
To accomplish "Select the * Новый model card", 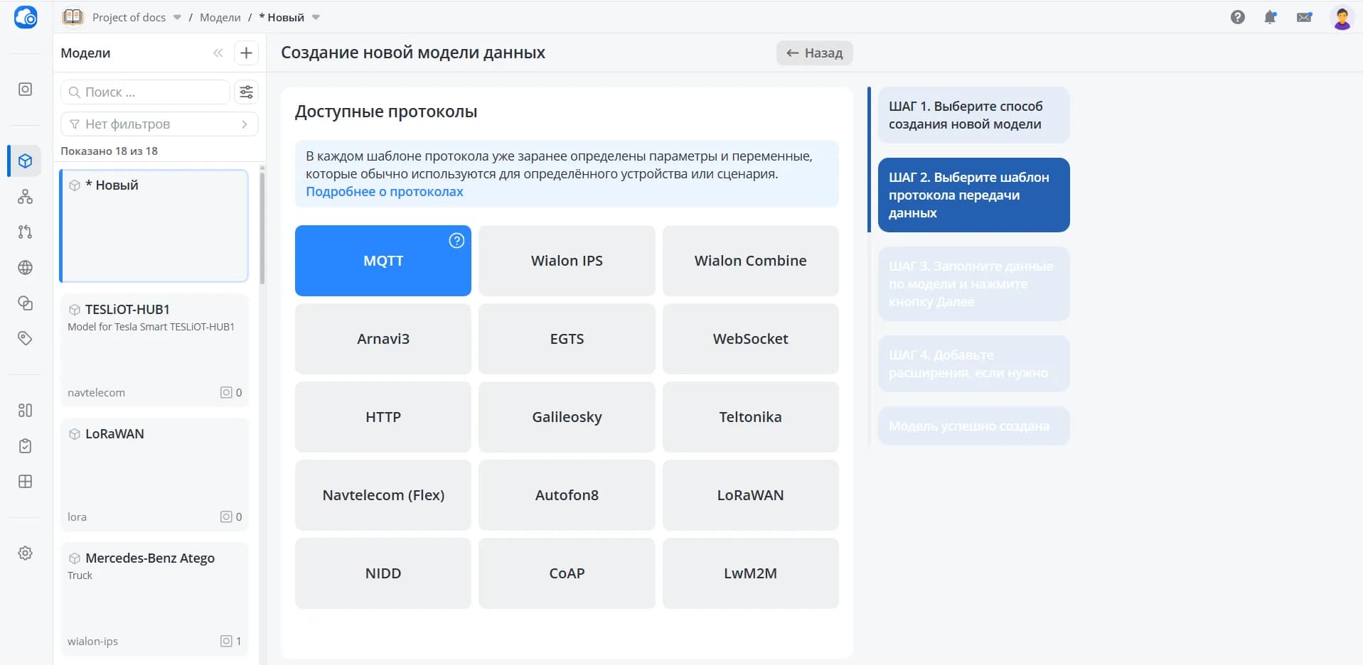I will 154,226.
